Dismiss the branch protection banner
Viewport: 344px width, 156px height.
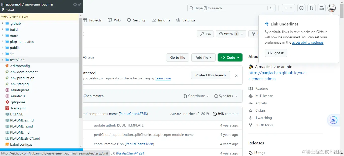tap(236, 75)
